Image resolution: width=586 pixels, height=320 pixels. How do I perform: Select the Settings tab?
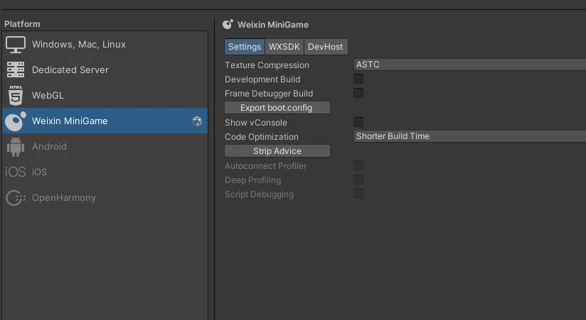pos(245,47)
